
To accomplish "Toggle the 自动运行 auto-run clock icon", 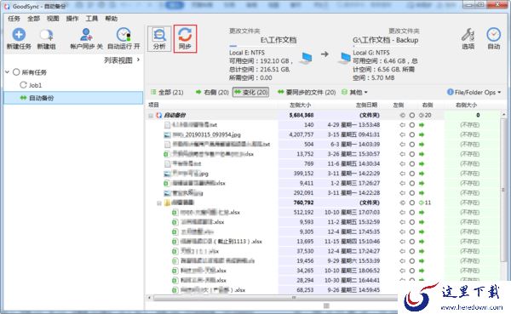I will pos(123,35).
